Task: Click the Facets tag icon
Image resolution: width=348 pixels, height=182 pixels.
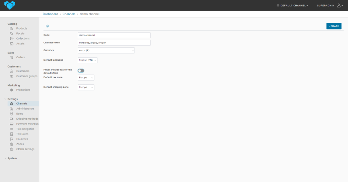Action: (x=12, y=34)
